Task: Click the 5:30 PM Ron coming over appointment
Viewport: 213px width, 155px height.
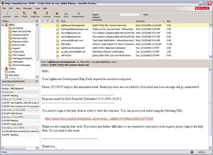Action: pos(20,106)
